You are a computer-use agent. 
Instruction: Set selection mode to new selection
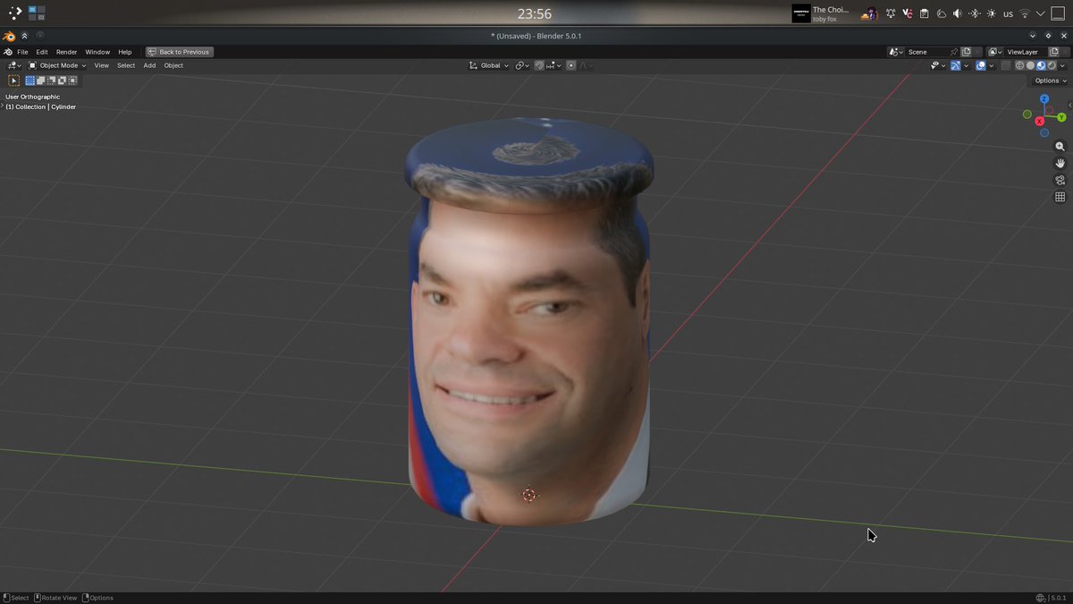[x=30, y=81]
